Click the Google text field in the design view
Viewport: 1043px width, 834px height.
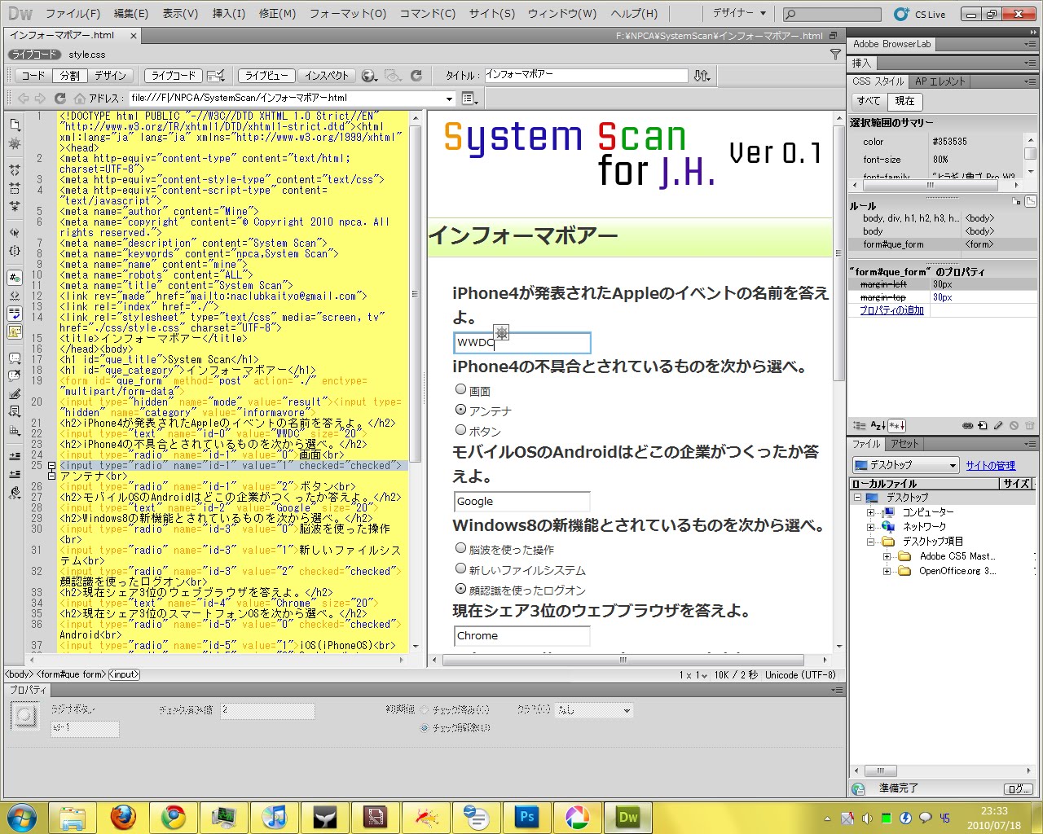click(521, 502)
